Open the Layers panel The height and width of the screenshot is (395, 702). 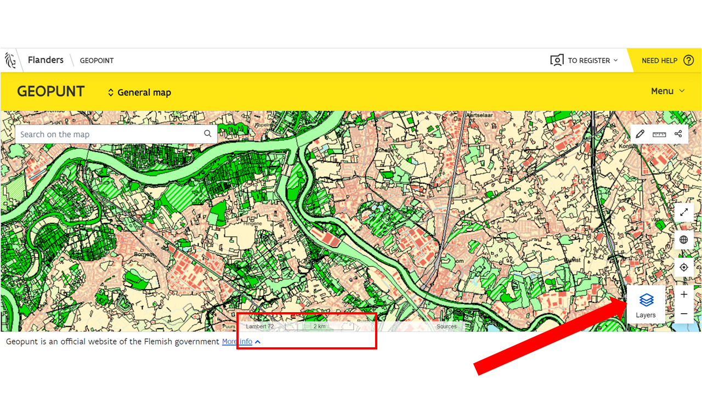[646, 304]
